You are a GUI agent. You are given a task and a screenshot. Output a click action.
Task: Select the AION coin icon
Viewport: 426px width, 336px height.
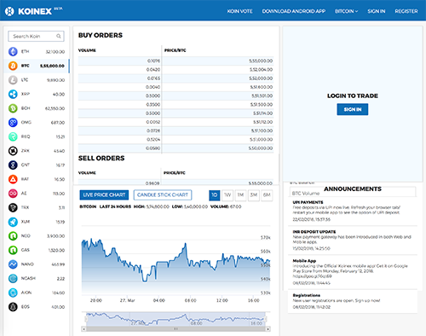pyautogui.click(x=13, y=293)
